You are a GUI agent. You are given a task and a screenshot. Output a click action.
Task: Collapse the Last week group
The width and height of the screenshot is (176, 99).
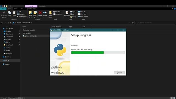(22, 33)
